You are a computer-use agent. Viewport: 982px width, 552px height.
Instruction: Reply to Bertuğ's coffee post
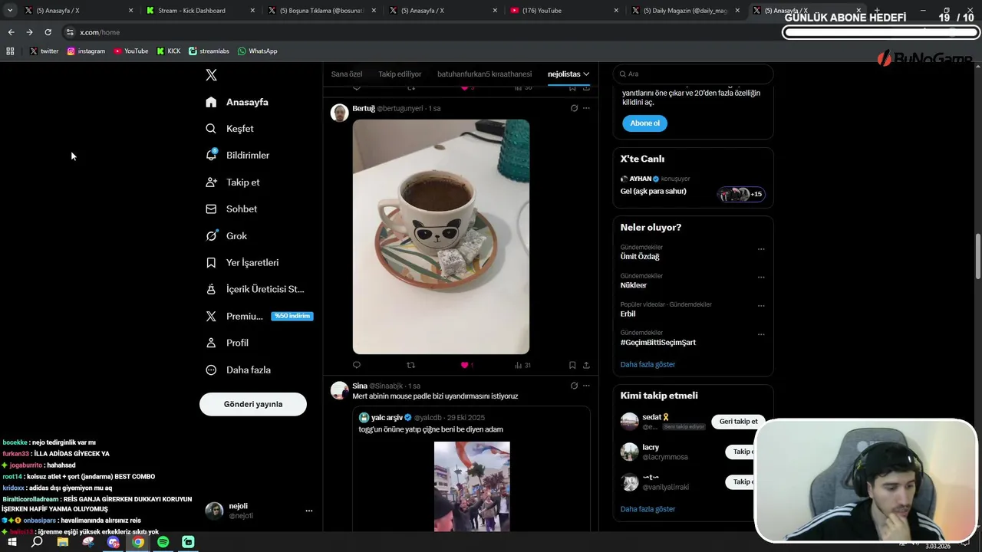pyautogui.click(x=357, y=365)
